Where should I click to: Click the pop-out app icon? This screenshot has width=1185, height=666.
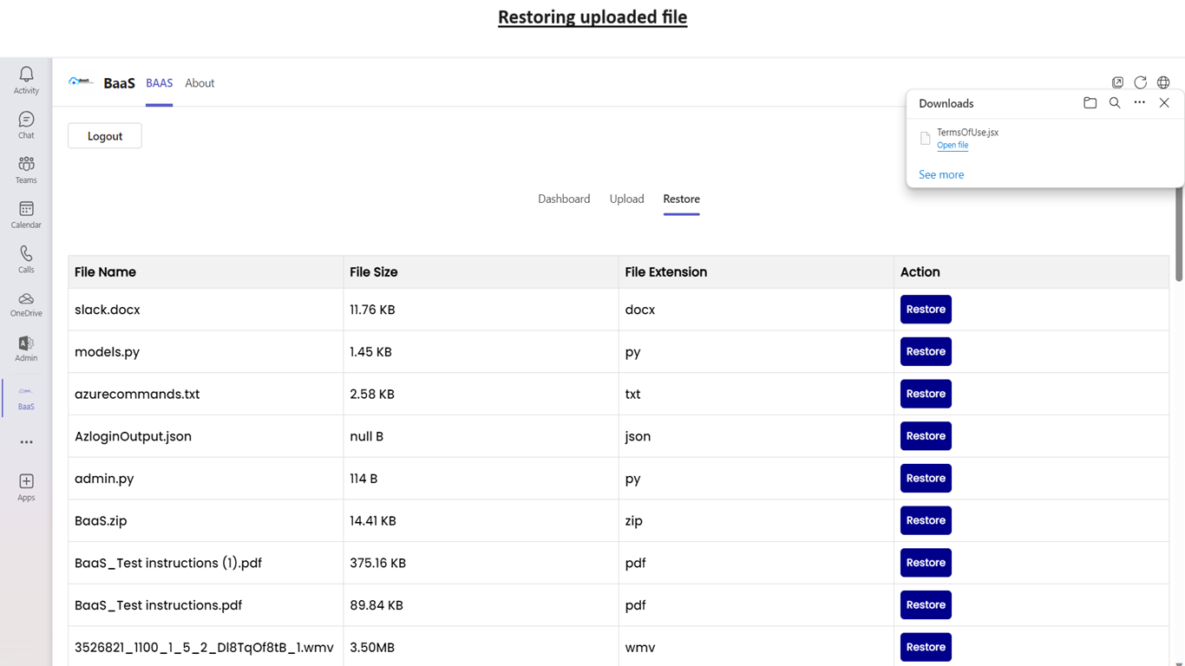tap(1117, 83)
